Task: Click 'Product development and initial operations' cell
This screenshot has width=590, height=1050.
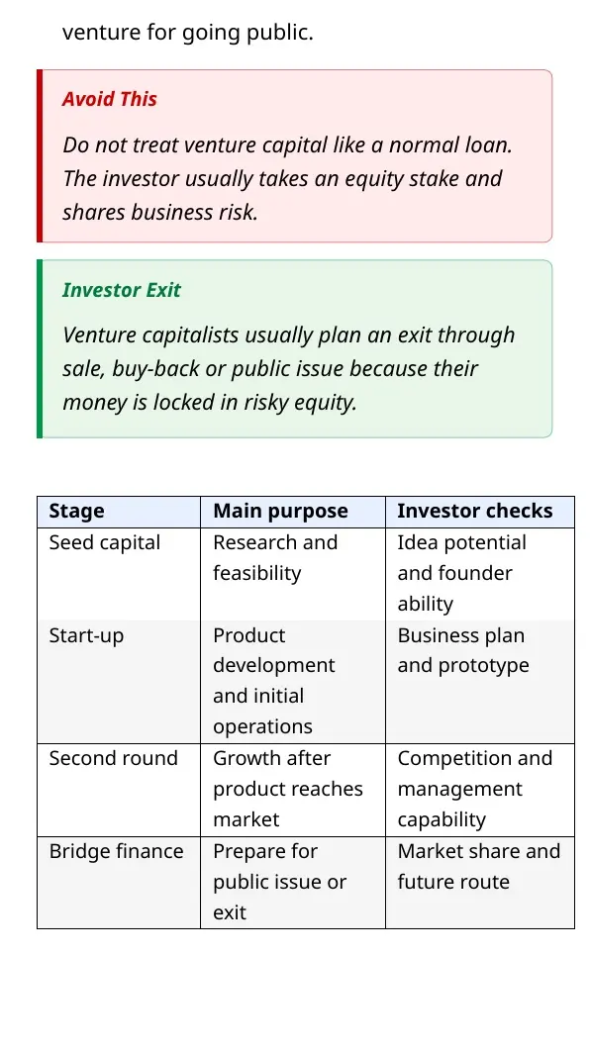Action: coord(293,682)
